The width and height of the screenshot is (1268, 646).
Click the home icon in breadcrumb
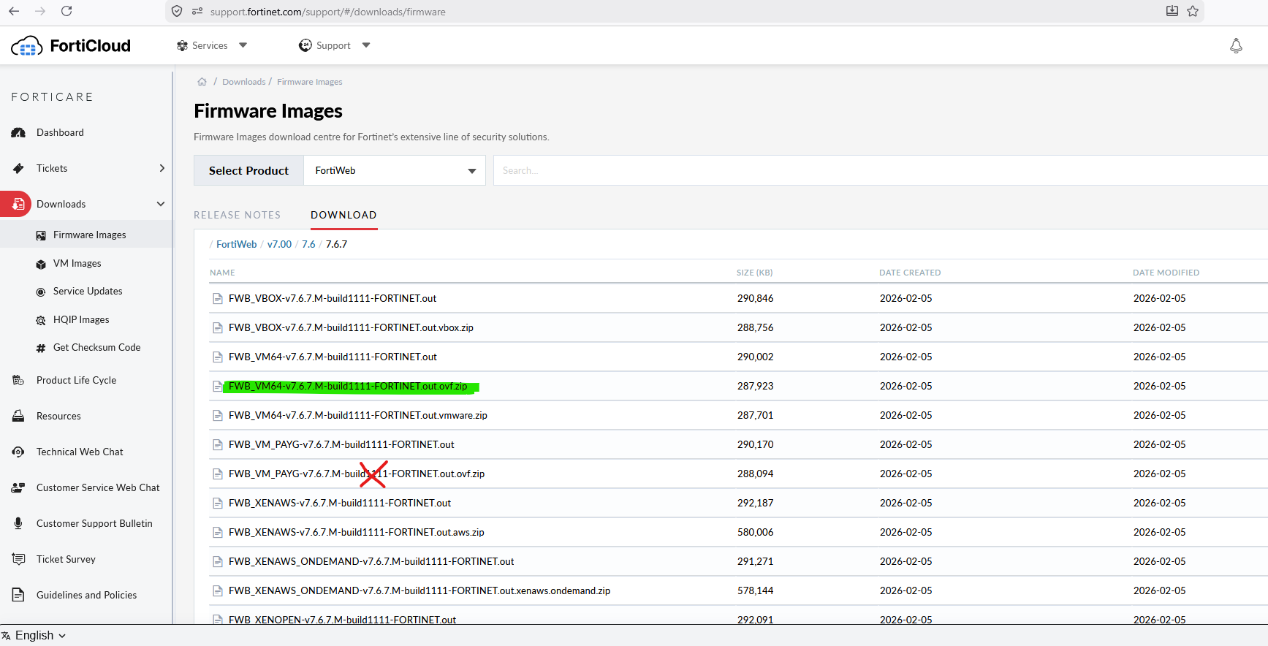click(x=202, y=82)
